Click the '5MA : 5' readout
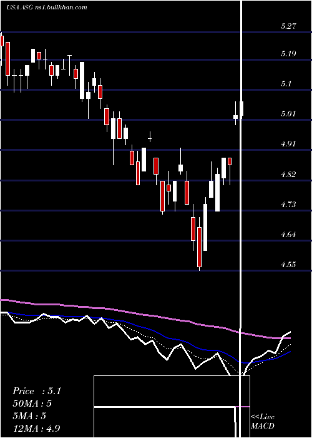 [x=29, y=416]
